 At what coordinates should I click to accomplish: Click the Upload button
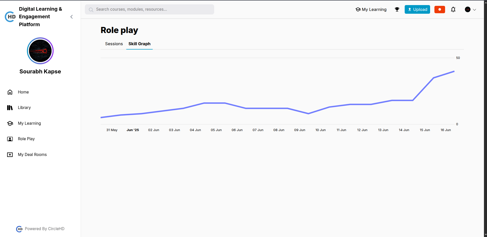tap(417, 9)
